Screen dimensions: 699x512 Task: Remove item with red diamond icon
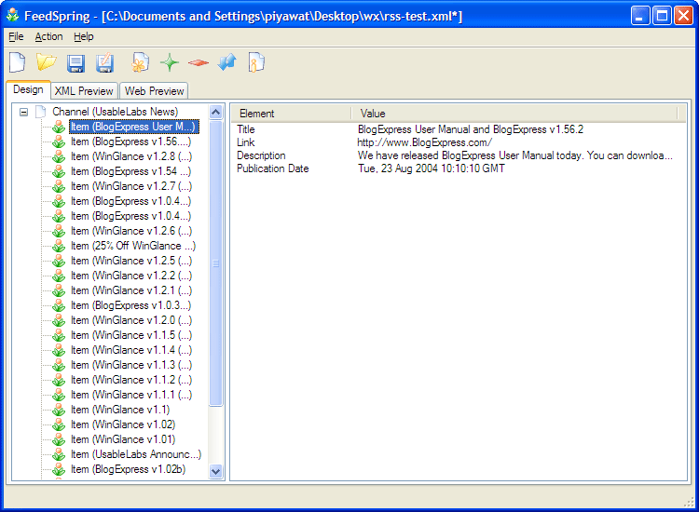pos(199,62)
